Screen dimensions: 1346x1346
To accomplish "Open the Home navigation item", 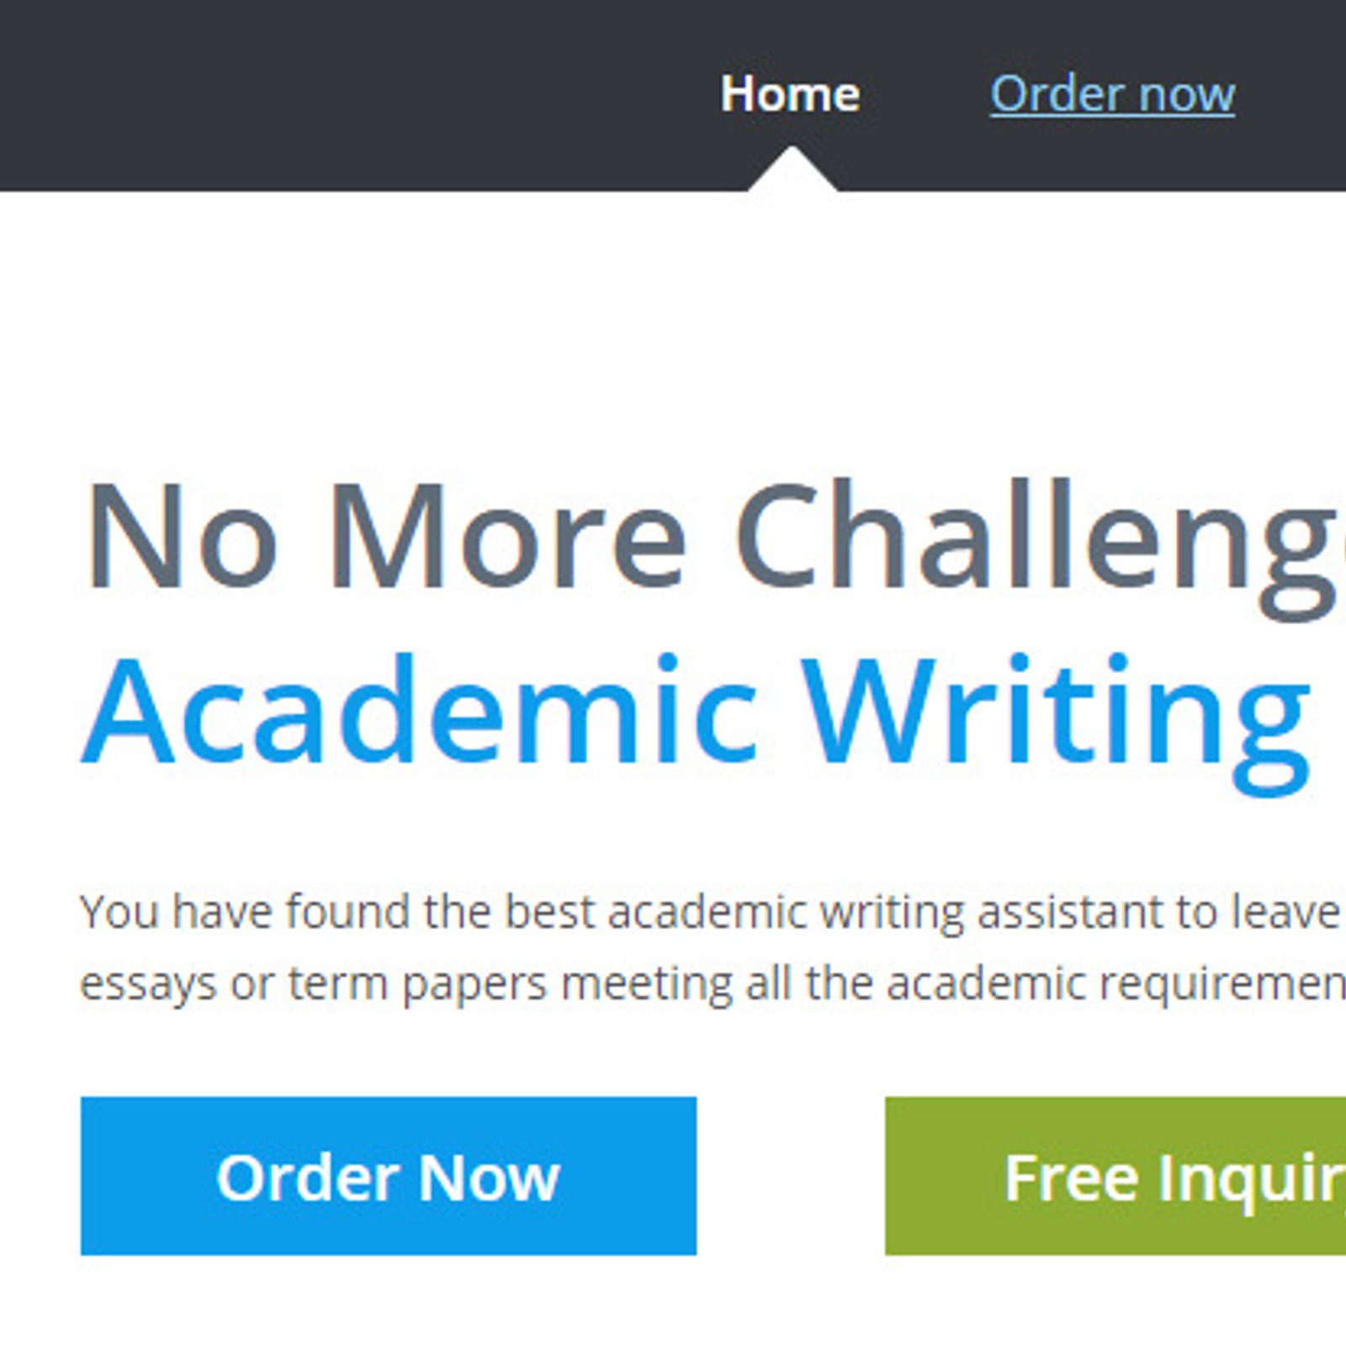I will click(790, 93).
